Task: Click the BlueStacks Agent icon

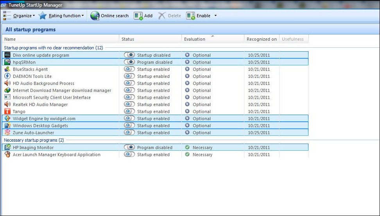Action: tap(7, 69)
